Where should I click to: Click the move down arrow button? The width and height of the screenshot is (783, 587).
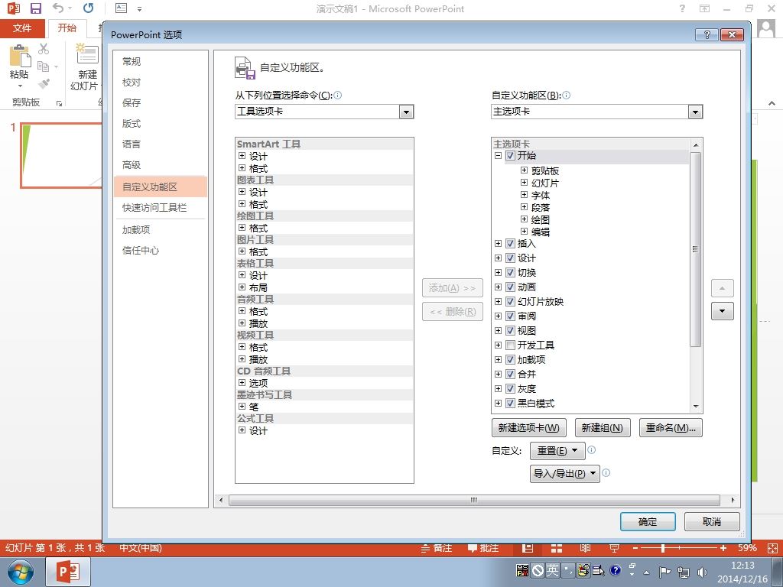tap(722, 311)
